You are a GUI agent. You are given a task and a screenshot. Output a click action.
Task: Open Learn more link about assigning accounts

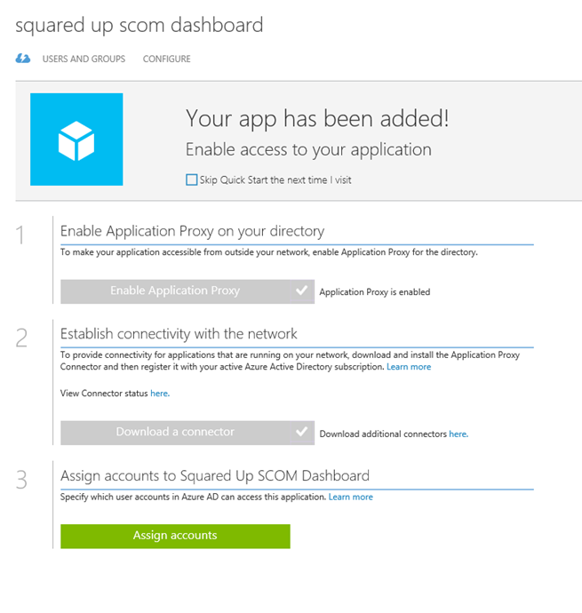coord(351,497)
